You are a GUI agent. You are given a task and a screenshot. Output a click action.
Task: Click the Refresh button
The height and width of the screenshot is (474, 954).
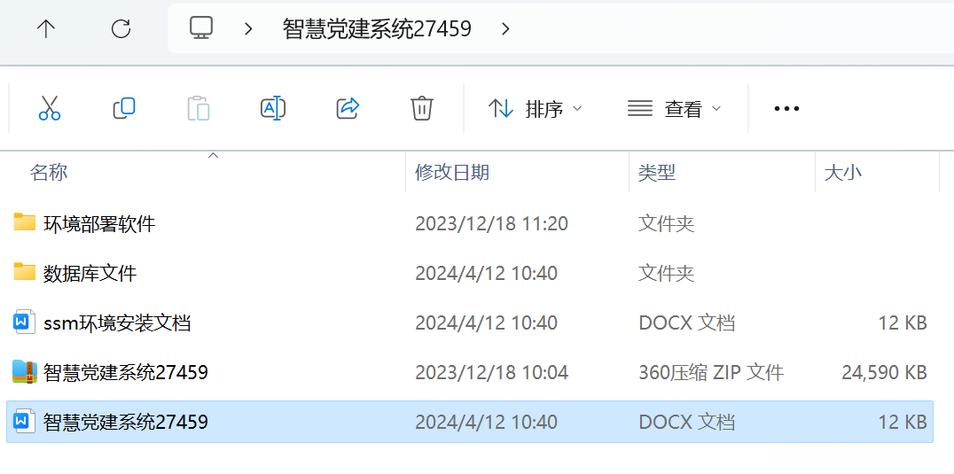point(121,29)
